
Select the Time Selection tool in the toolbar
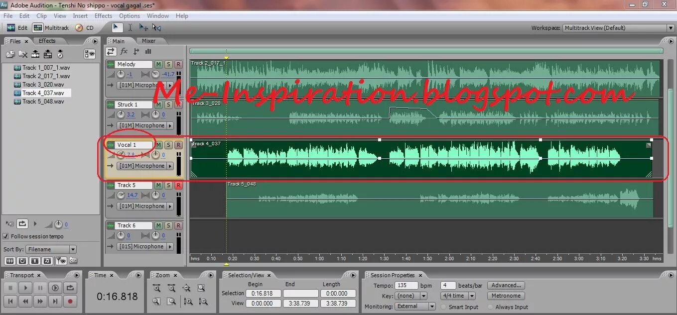[x=131, y=27]
